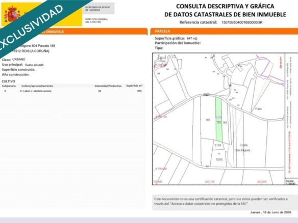Select the 'Suelo sin edif.' value
Viewport: 298px width, 223px height.
point(34,65)
